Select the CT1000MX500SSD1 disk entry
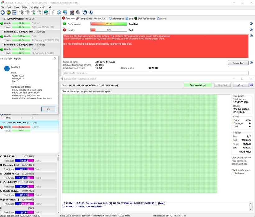 point(30,23)
